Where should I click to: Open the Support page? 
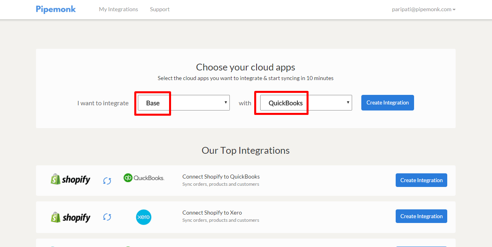[160, 9]
